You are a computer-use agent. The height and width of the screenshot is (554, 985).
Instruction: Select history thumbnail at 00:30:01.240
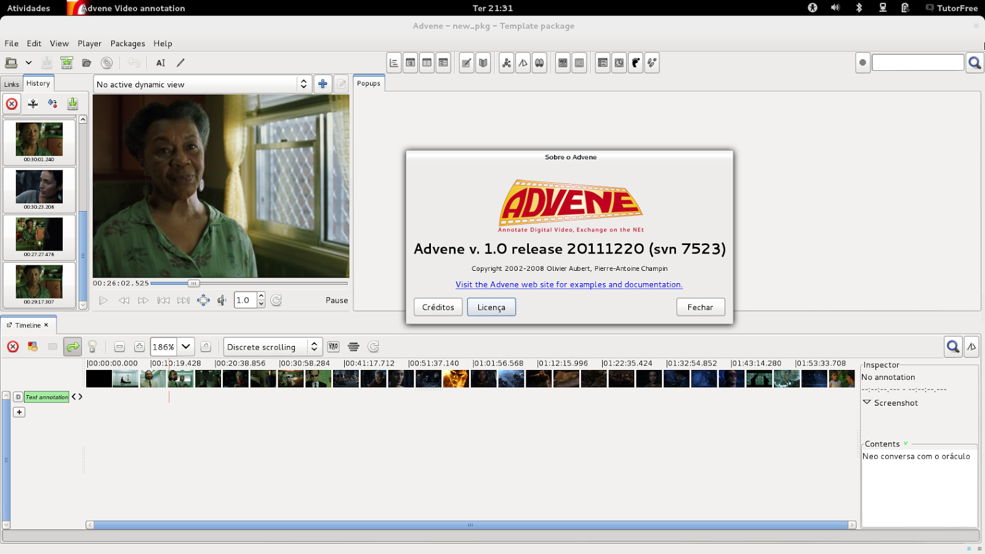(x=39, y=142)
